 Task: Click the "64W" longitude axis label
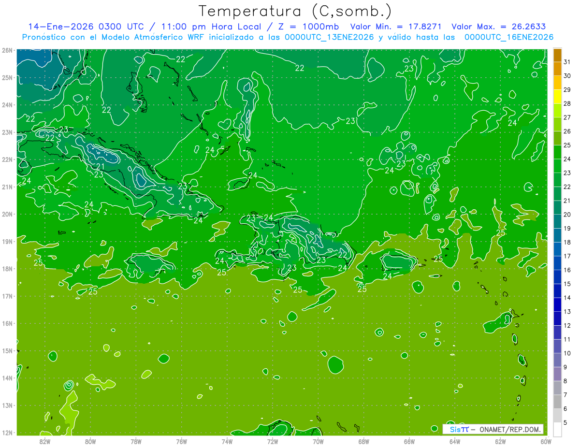point(455,441)
